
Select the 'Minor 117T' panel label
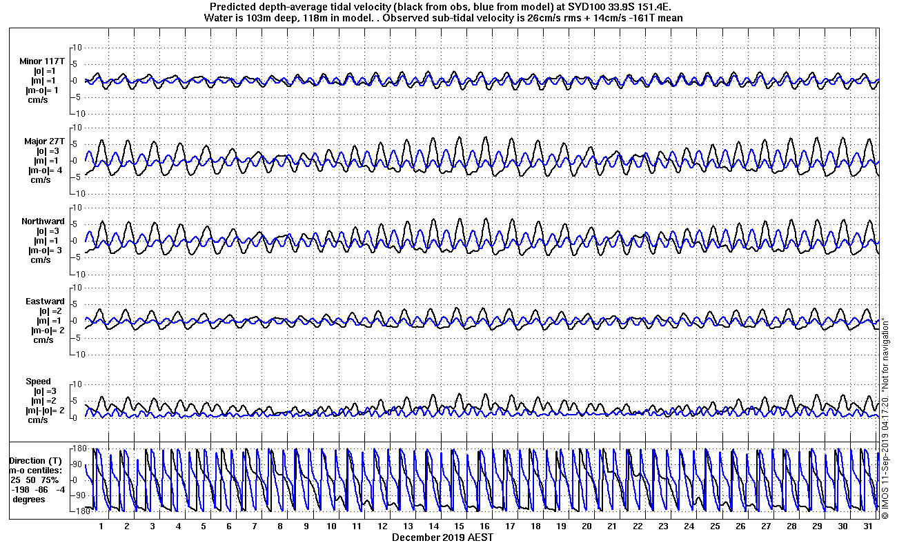(x=42, y=61)
